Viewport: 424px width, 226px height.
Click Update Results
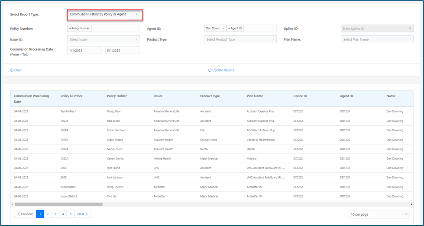point(221,70)
